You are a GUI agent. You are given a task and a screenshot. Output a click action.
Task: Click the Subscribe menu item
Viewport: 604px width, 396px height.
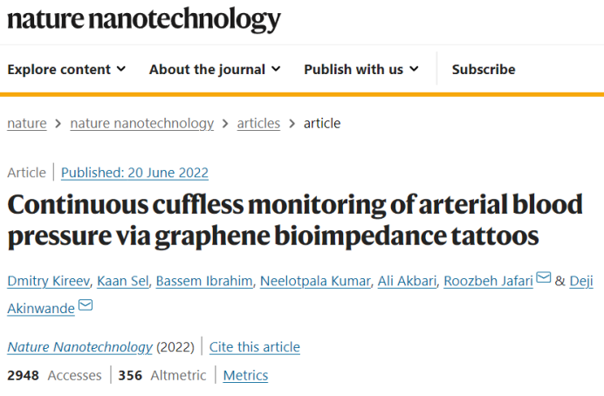484,70
